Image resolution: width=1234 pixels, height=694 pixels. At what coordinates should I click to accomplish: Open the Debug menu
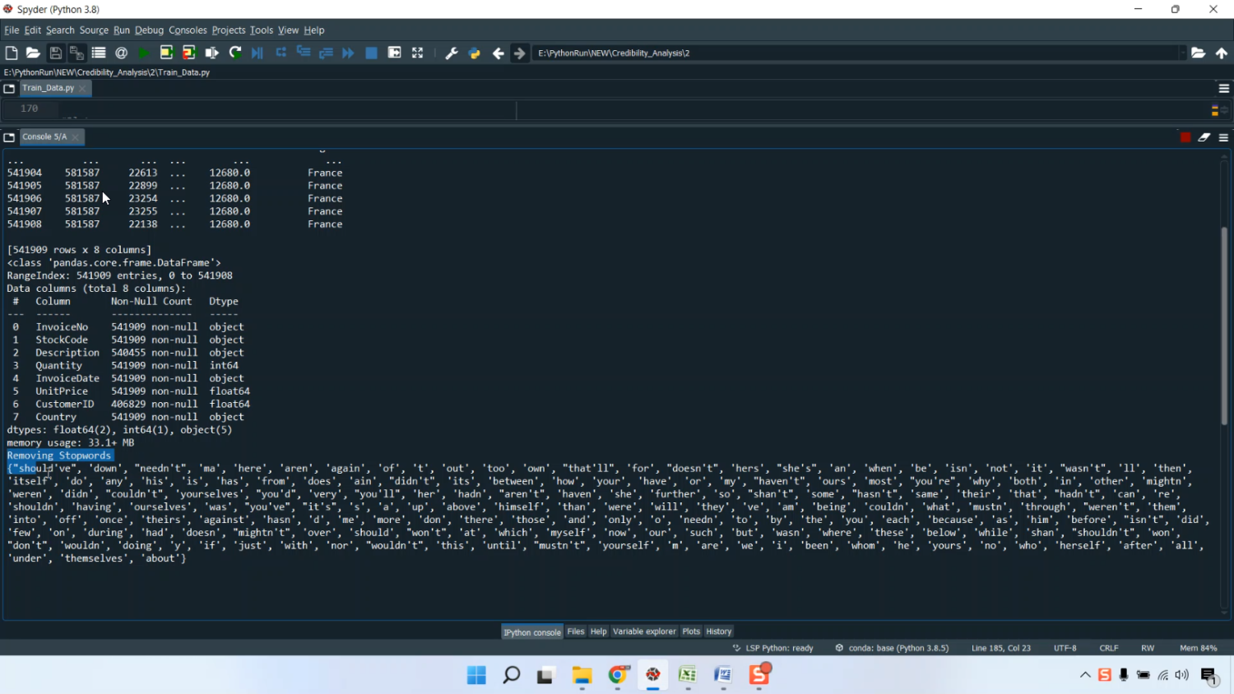pyautogui.click(x=149, y=30)
